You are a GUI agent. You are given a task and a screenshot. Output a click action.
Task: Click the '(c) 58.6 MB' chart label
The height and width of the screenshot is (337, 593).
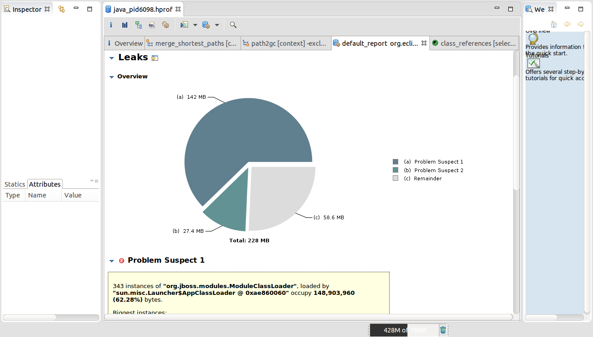329,217
